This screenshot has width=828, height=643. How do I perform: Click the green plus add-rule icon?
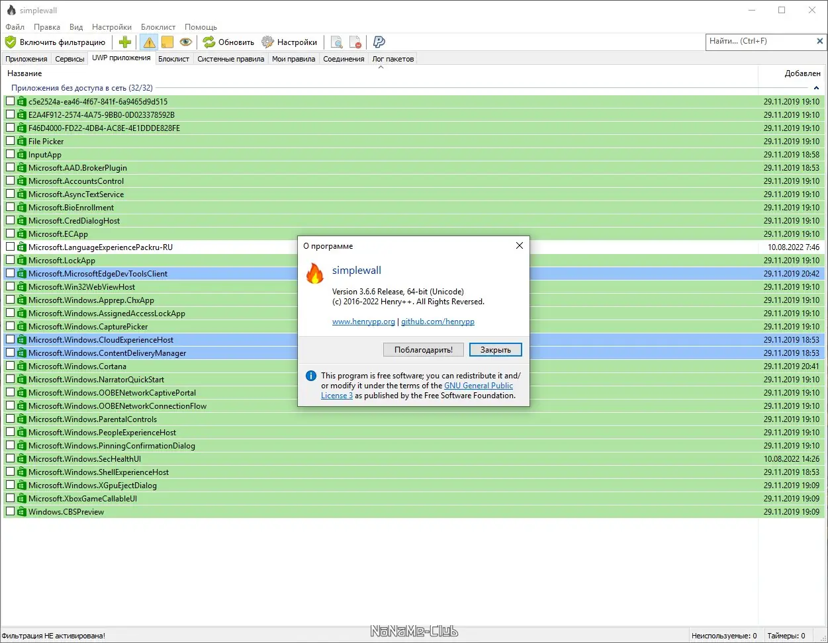tap(125, 42)
